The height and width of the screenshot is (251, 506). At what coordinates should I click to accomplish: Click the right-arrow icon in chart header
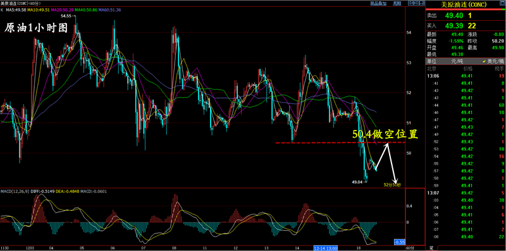pos(416,3)
